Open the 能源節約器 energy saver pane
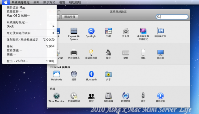This screenshot has height=114, width=199. tap(91, 54)
